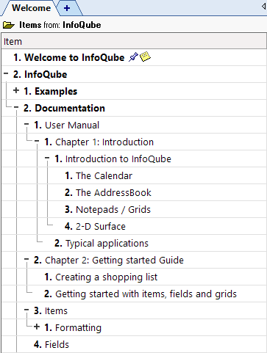
Task: Collapse the '2. Documentation' node
Action: [16, 107]
